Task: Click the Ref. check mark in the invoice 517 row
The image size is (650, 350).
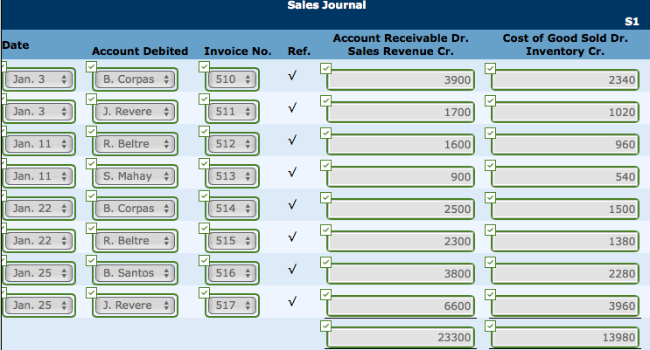Action: pos(293,301)
